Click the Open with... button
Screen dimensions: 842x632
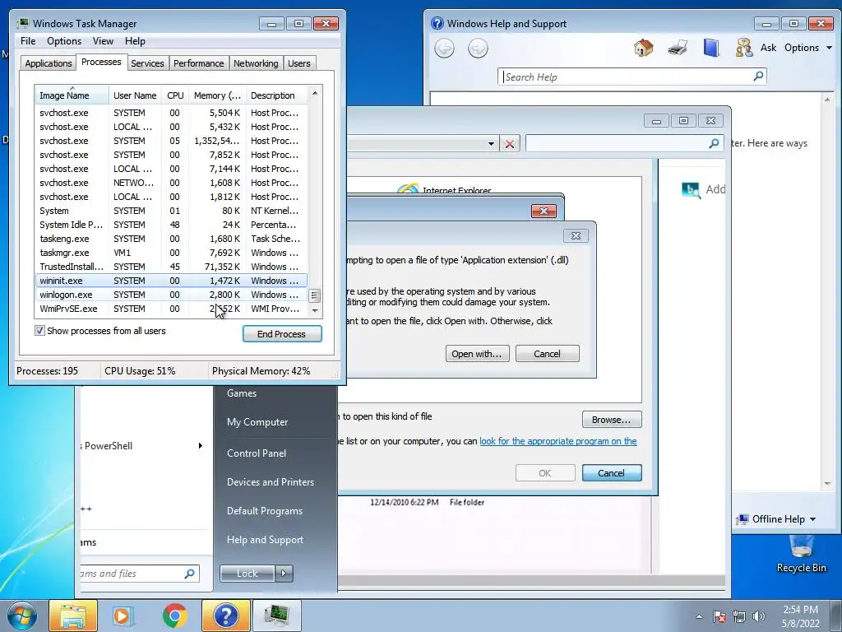tap(477, 354)
